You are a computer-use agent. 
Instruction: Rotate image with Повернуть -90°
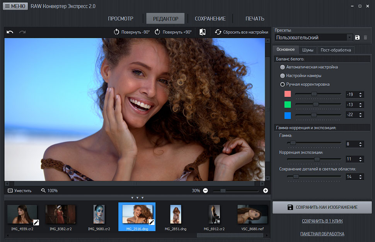click(x=132, y=32)
